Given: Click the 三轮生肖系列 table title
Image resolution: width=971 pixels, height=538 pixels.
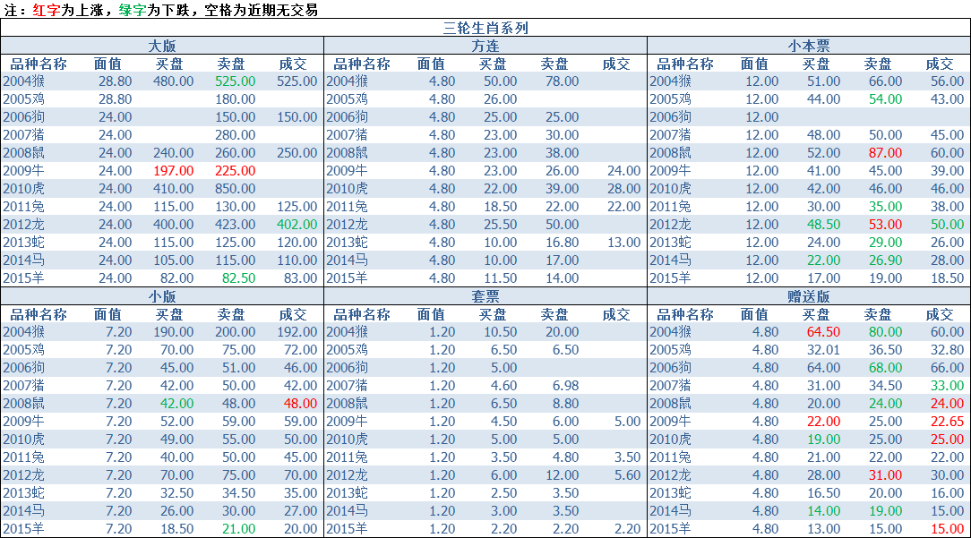Looking at the screenshot, I should pos(485,28).
